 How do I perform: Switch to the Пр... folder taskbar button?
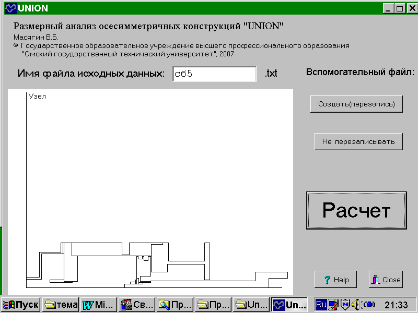coord(213,305)
